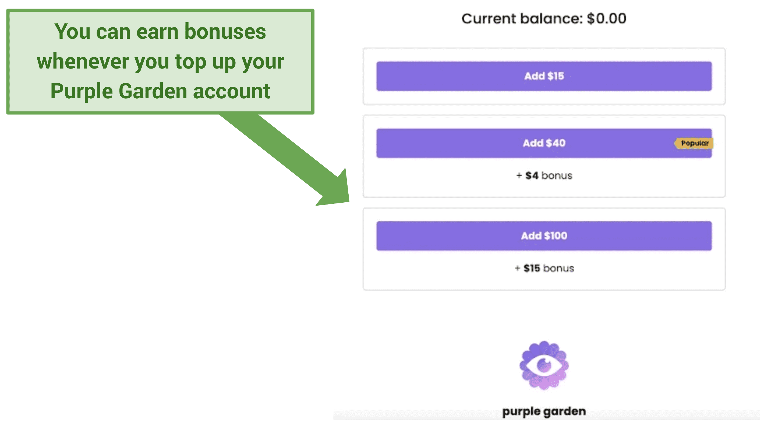The image size is (764, 430).
Task: Select the Add $100 button
Action: point(544,236)
